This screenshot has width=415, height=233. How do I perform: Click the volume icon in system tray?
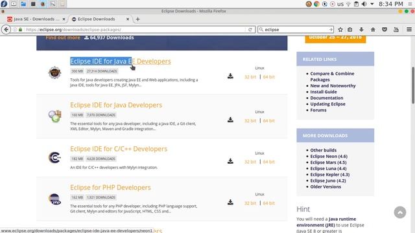click(x=364, y=4)
